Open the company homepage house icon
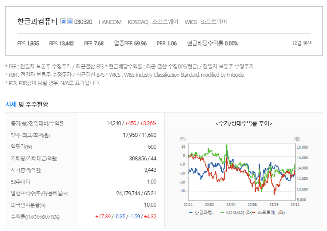 63,21
